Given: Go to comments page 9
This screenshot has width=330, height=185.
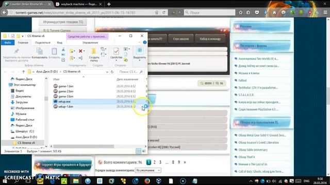Looking at the screenshot, I should (x=179, y=162).
